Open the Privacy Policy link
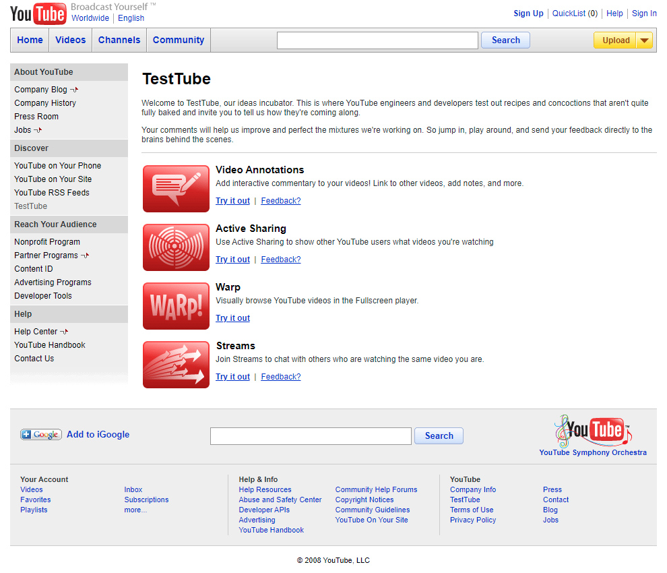Image resolution: width=667 pixels, height=573 pixels. coord(473,520)
